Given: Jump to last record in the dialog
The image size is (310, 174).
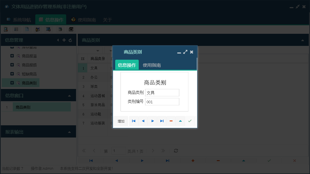Looking at the screenshot, I should pos(161,121).
